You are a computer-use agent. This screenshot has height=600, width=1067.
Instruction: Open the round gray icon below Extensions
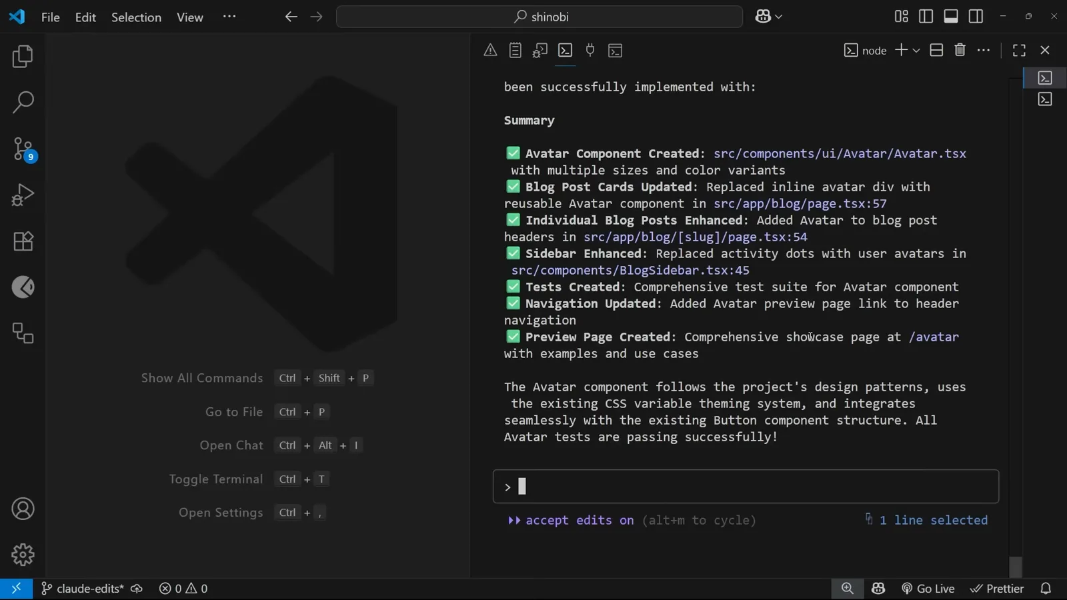(23, 287)
